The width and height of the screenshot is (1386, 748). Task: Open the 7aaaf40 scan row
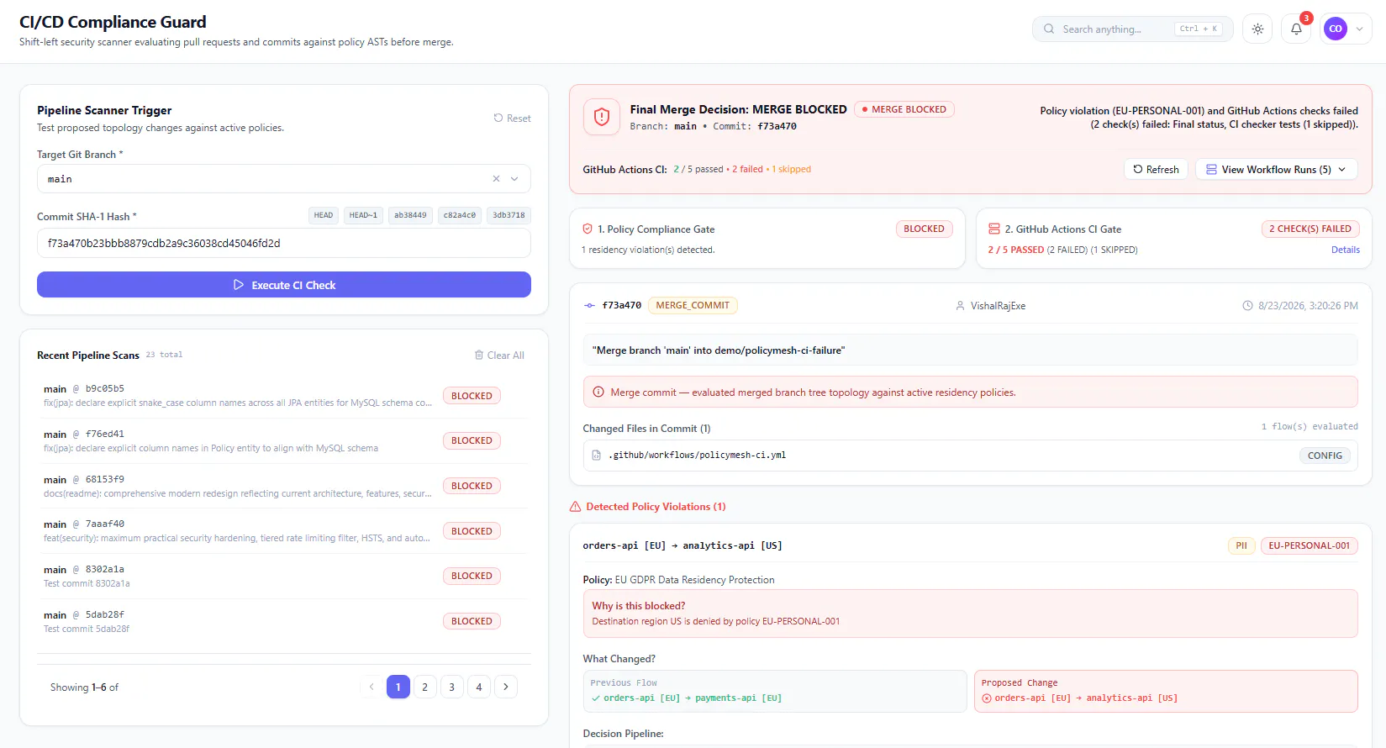[284, 531]
